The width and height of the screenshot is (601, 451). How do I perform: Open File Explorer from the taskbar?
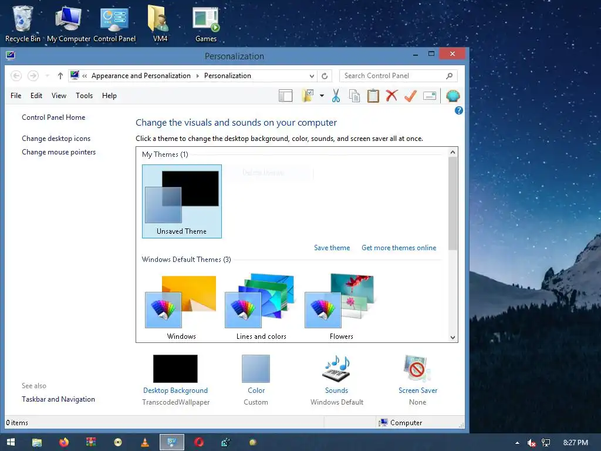37,442
